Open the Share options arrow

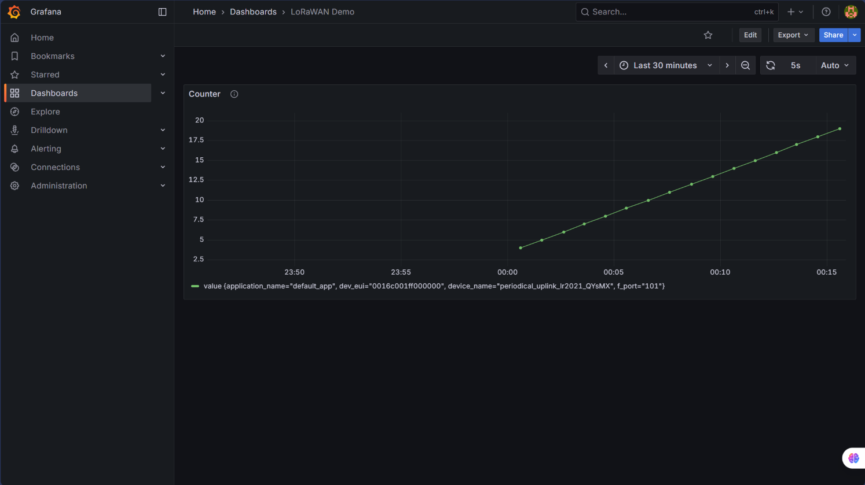pos(855,35)
